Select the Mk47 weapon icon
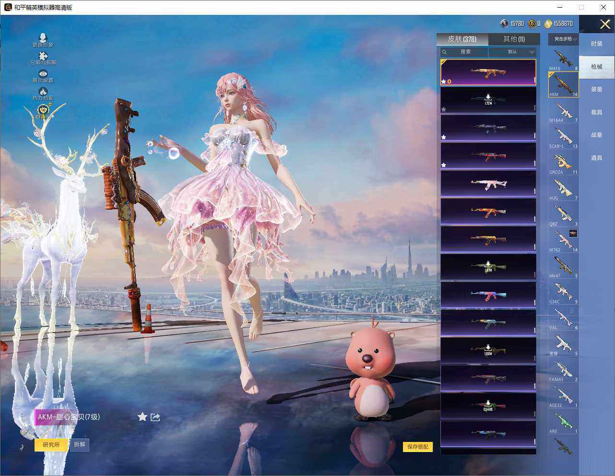The height and width of the screenshot is (476, 615). click(x=564, y=266)
